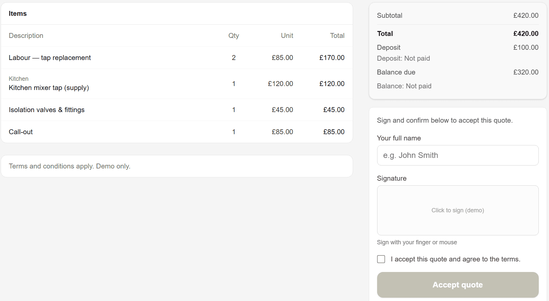The height and width of the screenshot is (301, 549).
Task: Click the bold £420.00 total amount
Action: (526, 34)
